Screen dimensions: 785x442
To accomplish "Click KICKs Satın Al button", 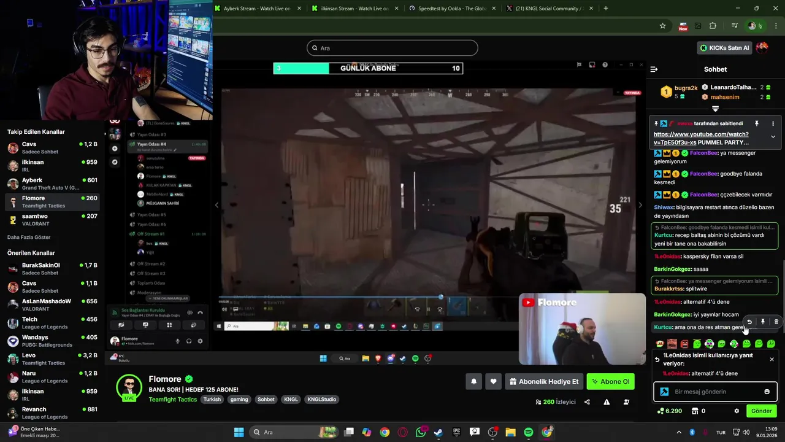I will (x=724, y=48).
